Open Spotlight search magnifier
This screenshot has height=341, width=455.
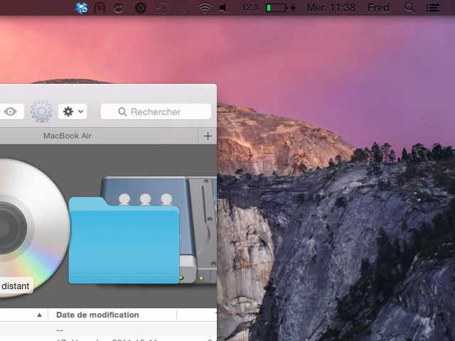pos(409,8)
